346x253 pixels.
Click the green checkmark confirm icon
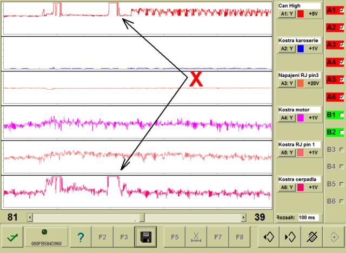(x=12, y=237)
